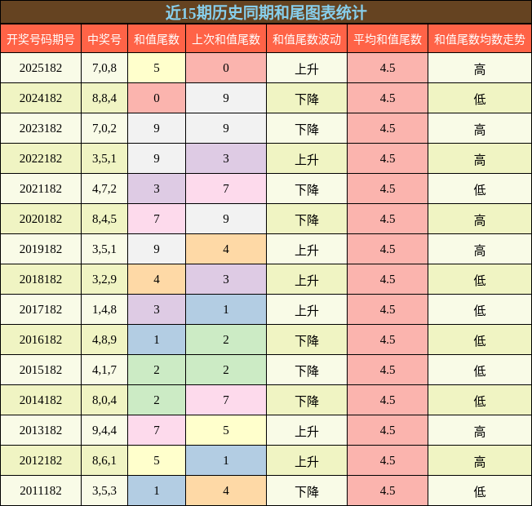Viewport: 532px width, 506px height.
Task: Click 和值尾数 cell 1 in row 2016182
Action: (157, 340)
